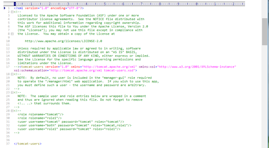
Task: Click the "The ASF licenses this file" line
Action: click(83, 26)
